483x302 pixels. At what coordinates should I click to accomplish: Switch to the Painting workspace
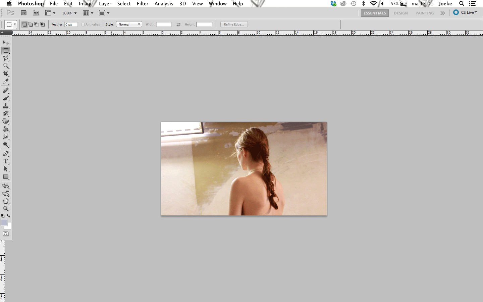point(425,13)
